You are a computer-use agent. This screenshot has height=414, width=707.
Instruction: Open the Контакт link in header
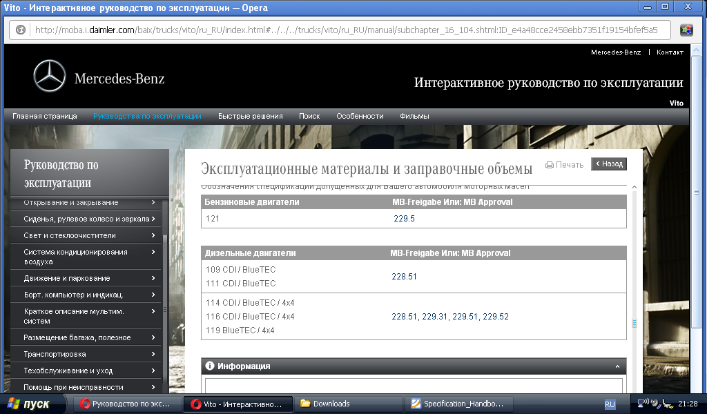(670, 52)
